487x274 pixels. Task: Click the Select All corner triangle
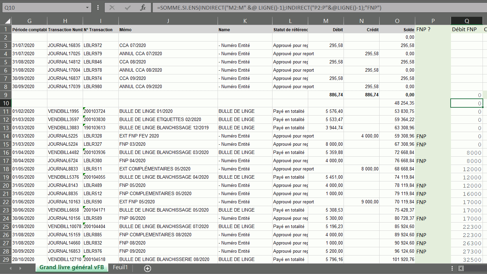(x=6, y=21)
